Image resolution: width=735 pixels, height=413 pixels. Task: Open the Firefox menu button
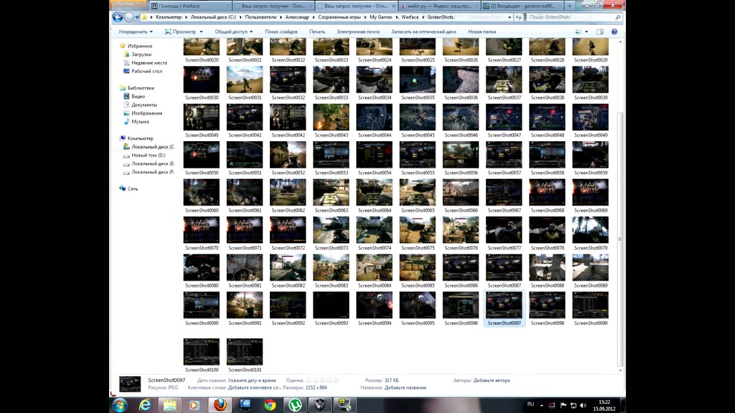(x=128, y=5)
